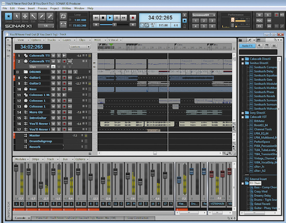Open the console Modules menu
Image resolution: width=286 pixels, height=223 pixels.
point(22,159)
